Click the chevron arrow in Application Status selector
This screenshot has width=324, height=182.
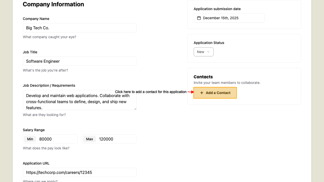[x=208, y=52]
